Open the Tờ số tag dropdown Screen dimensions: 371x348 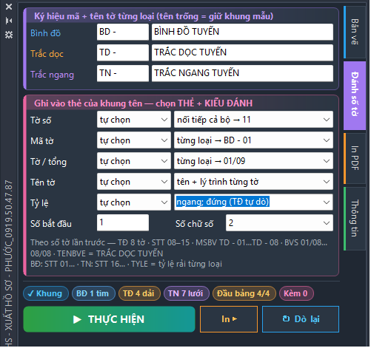coord(134,120)
